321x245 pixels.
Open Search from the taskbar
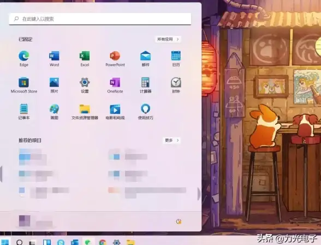[20, 242]
